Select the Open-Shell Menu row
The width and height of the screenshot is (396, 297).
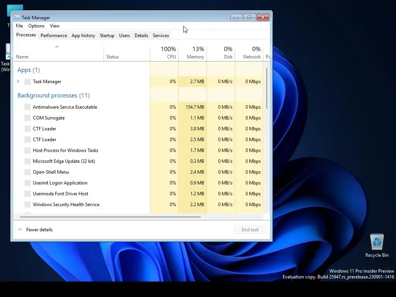138,172
